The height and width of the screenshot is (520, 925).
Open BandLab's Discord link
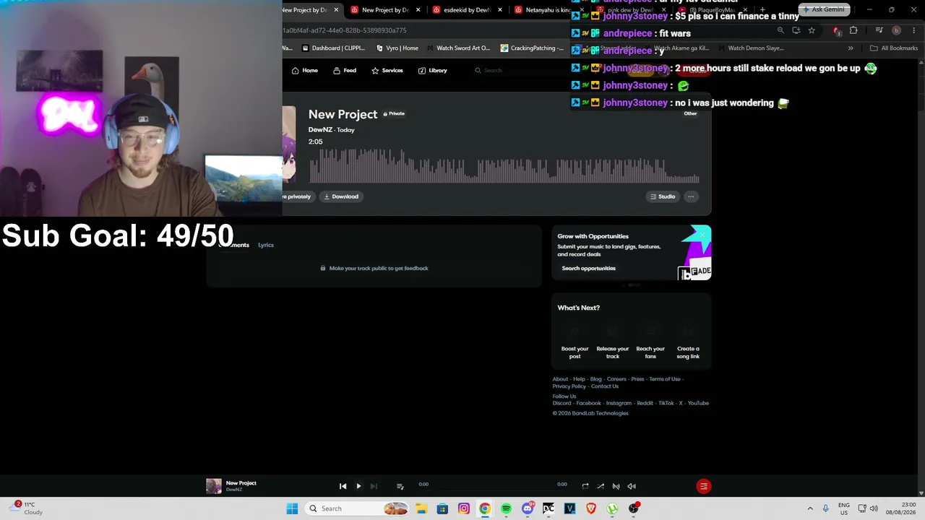(562, 403)
